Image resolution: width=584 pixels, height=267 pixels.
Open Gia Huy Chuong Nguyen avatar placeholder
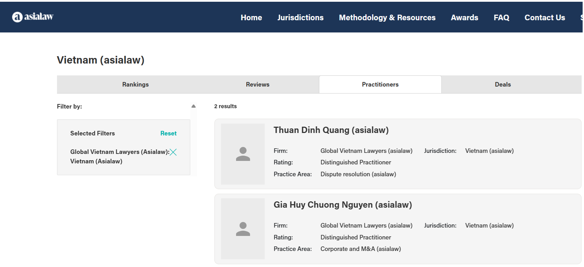click(x=243, y=229)
